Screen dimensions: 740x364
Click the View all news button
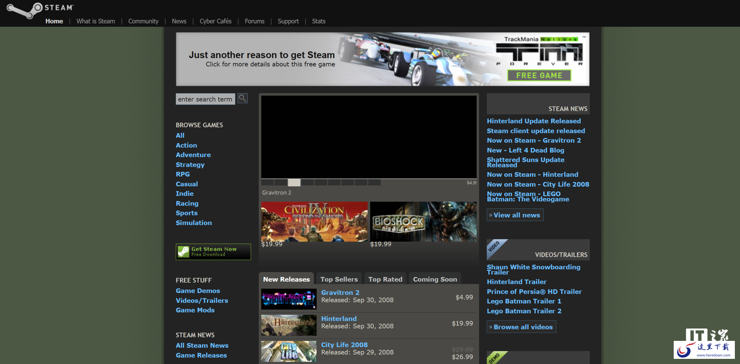(x=515, y=215)
